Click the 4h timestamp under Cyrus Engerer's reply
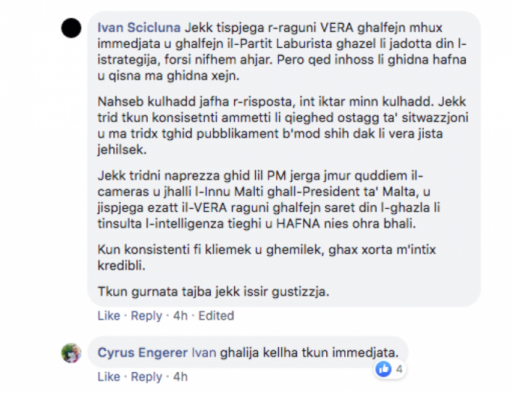Viewport: 513px width, 393px height. click(180, 377)
